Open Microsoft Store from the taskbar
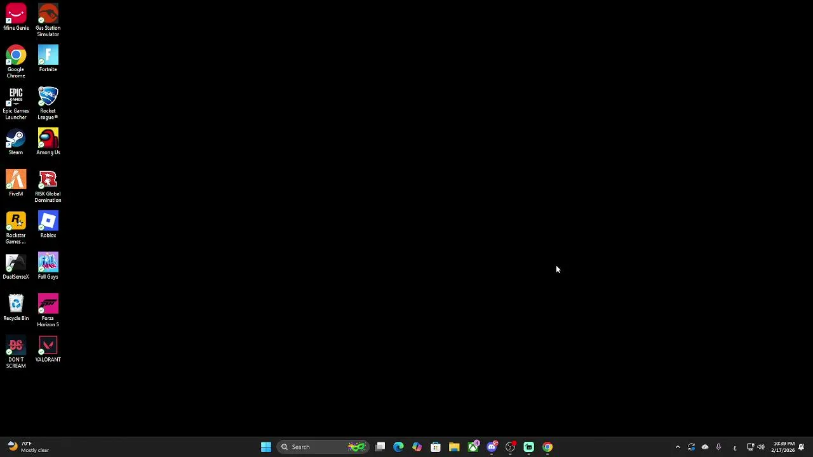 click(x=436, y=447)
